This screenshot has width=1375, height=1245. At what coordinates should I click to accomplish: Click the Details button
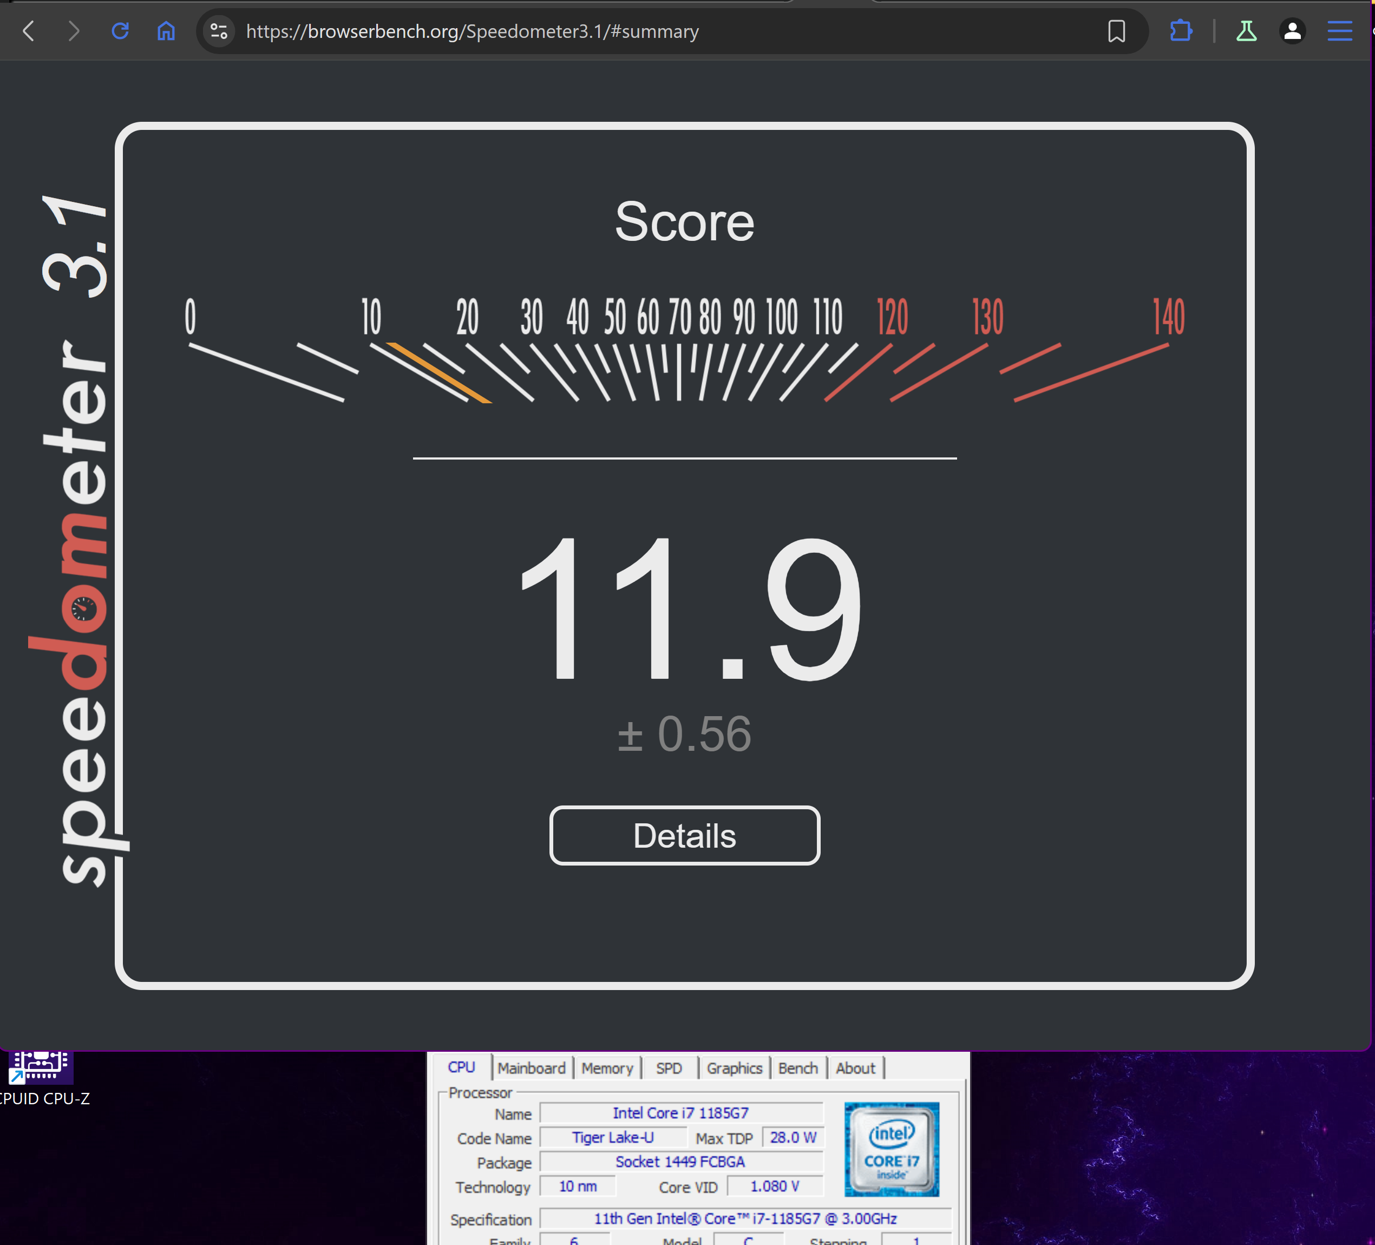[684, 835]
